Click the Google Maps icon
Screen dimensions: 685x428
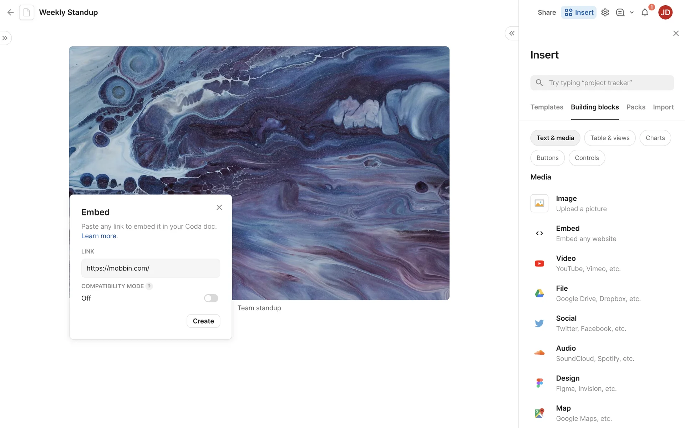coord(539,413)
